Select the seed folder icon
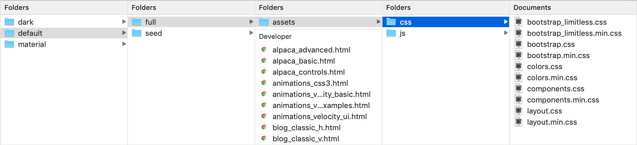 pyautogui.click(x=137, y=33)
